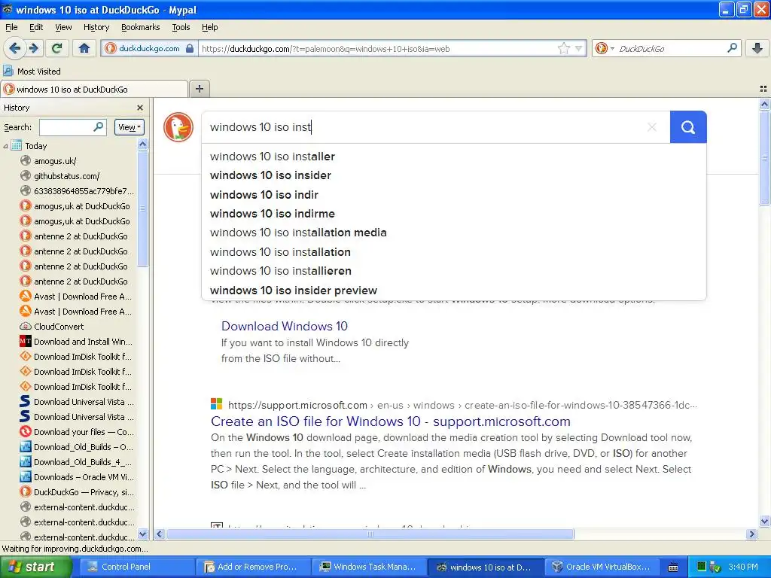771x578 pixels.
Task: Open the Edit menu
Action: click(x=36, y=27)
